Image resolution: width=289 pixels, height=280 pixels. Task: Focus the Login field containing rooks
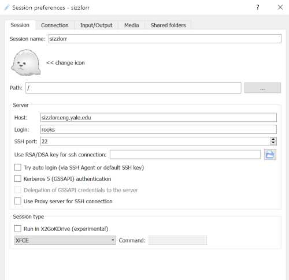pyautogui.click(x=158, y=129)
